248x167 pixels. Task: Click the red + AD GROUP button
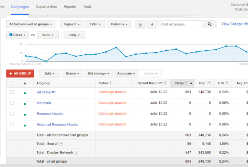(20, 73)
